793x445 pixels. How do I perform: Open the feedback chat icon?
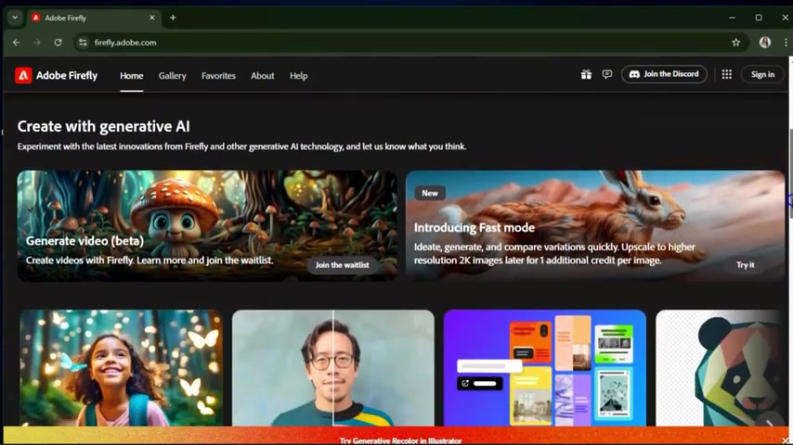pos(607,74)
